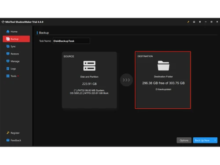Screen dimensions: 220x165
Task: Open the DESTINATION panel card
Action: pyautogui.click(x=163, y=80)
